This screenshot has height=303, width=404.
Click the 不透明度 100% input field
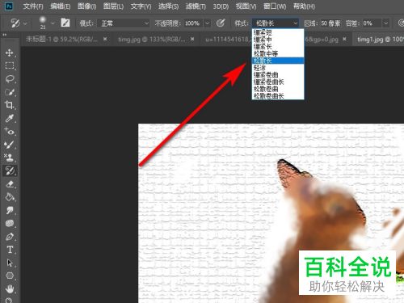193,23
